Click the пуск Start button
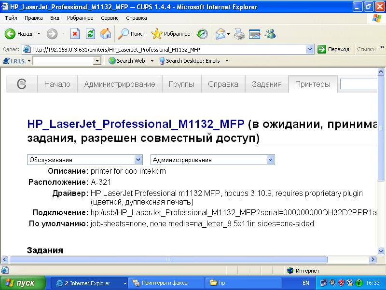The height and width of the screenshot is (290, 386). [x=23, y=283]
